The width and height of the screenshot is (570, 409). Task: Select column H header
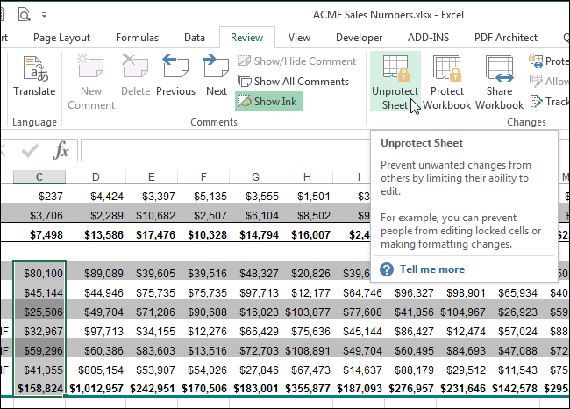click(x=307, y=176)
